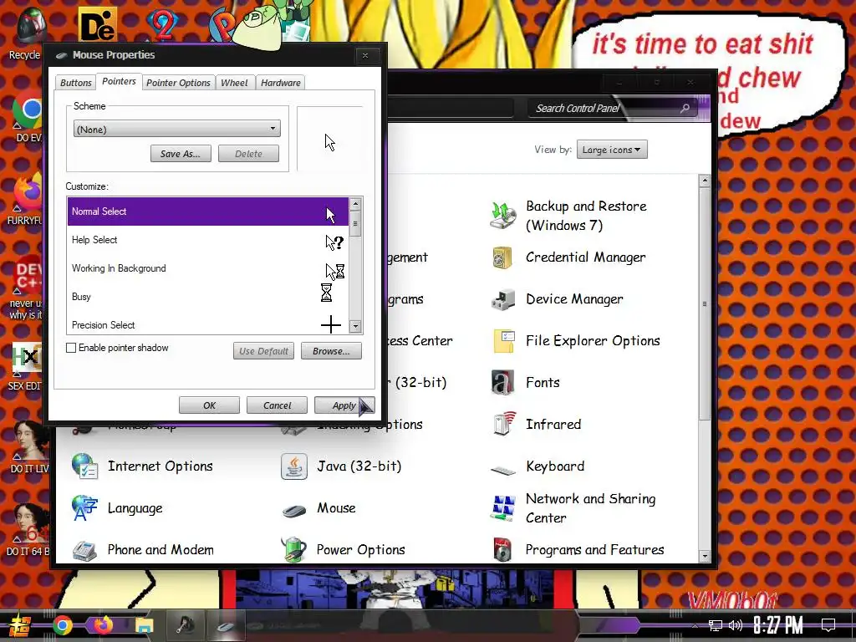Open the Mouse control panel icon
The height and width of the screenshot is (642, 856).
(x=293, y=511)
